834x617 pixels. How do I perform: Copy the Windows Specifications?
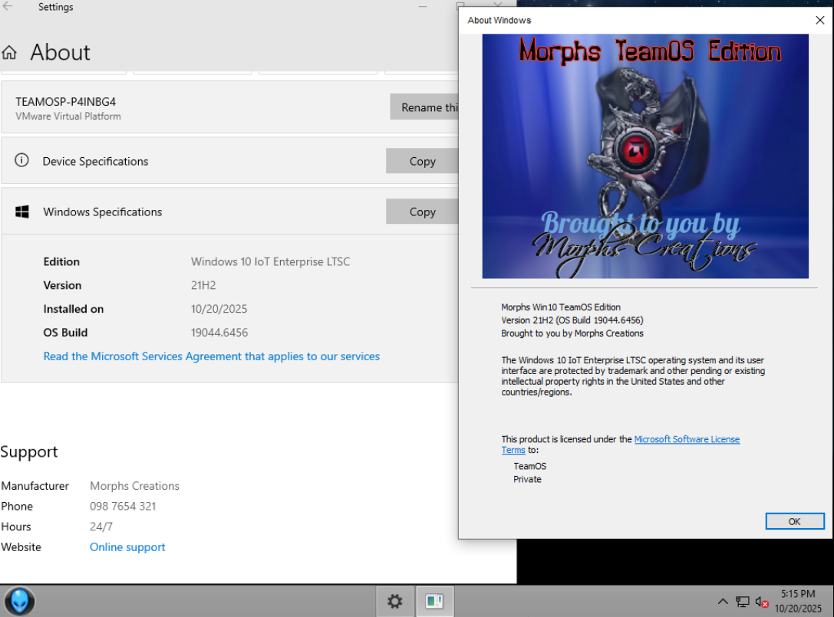click(x=422, y=212)
